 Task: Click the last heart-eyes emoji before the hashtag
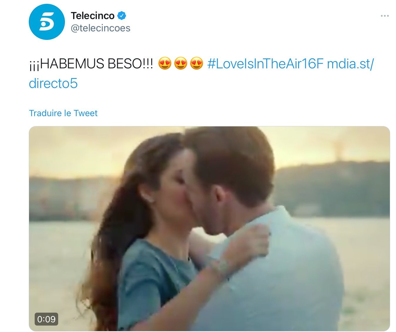pos(197,64)
